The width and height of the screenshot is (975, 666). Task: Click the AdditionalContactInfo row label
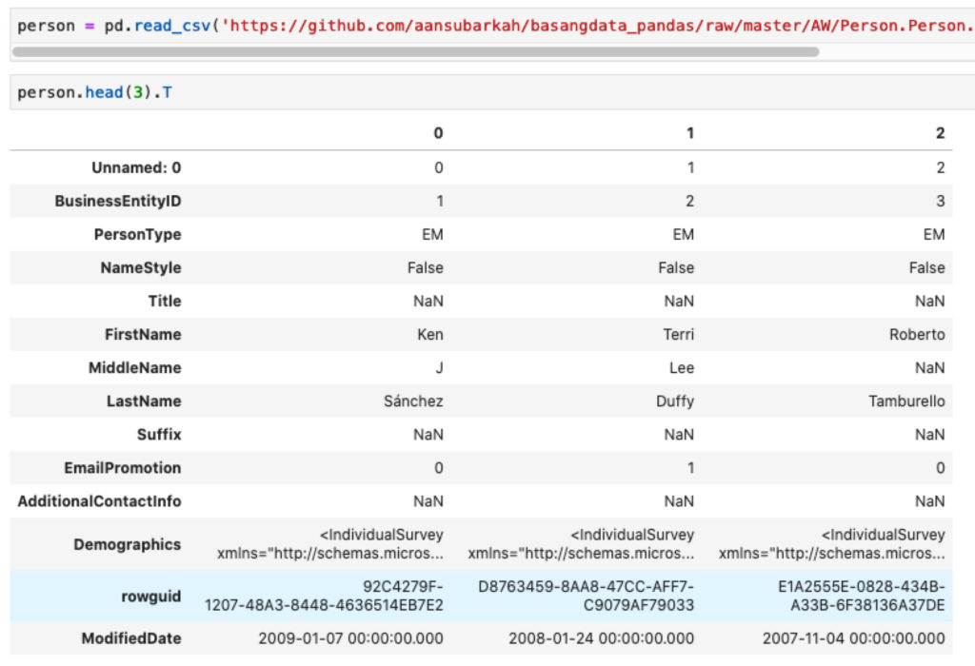tap(99, 501)
